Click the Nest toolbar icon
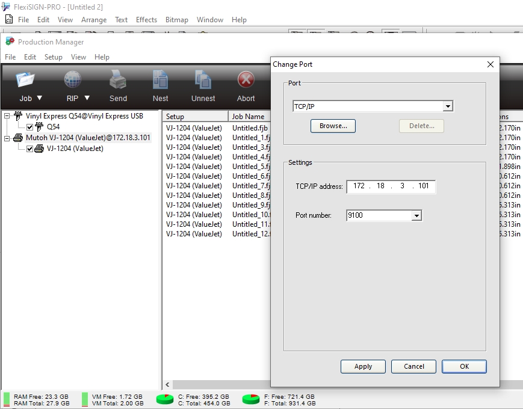This screenshot has width=523, height=409. pos(161,80)
